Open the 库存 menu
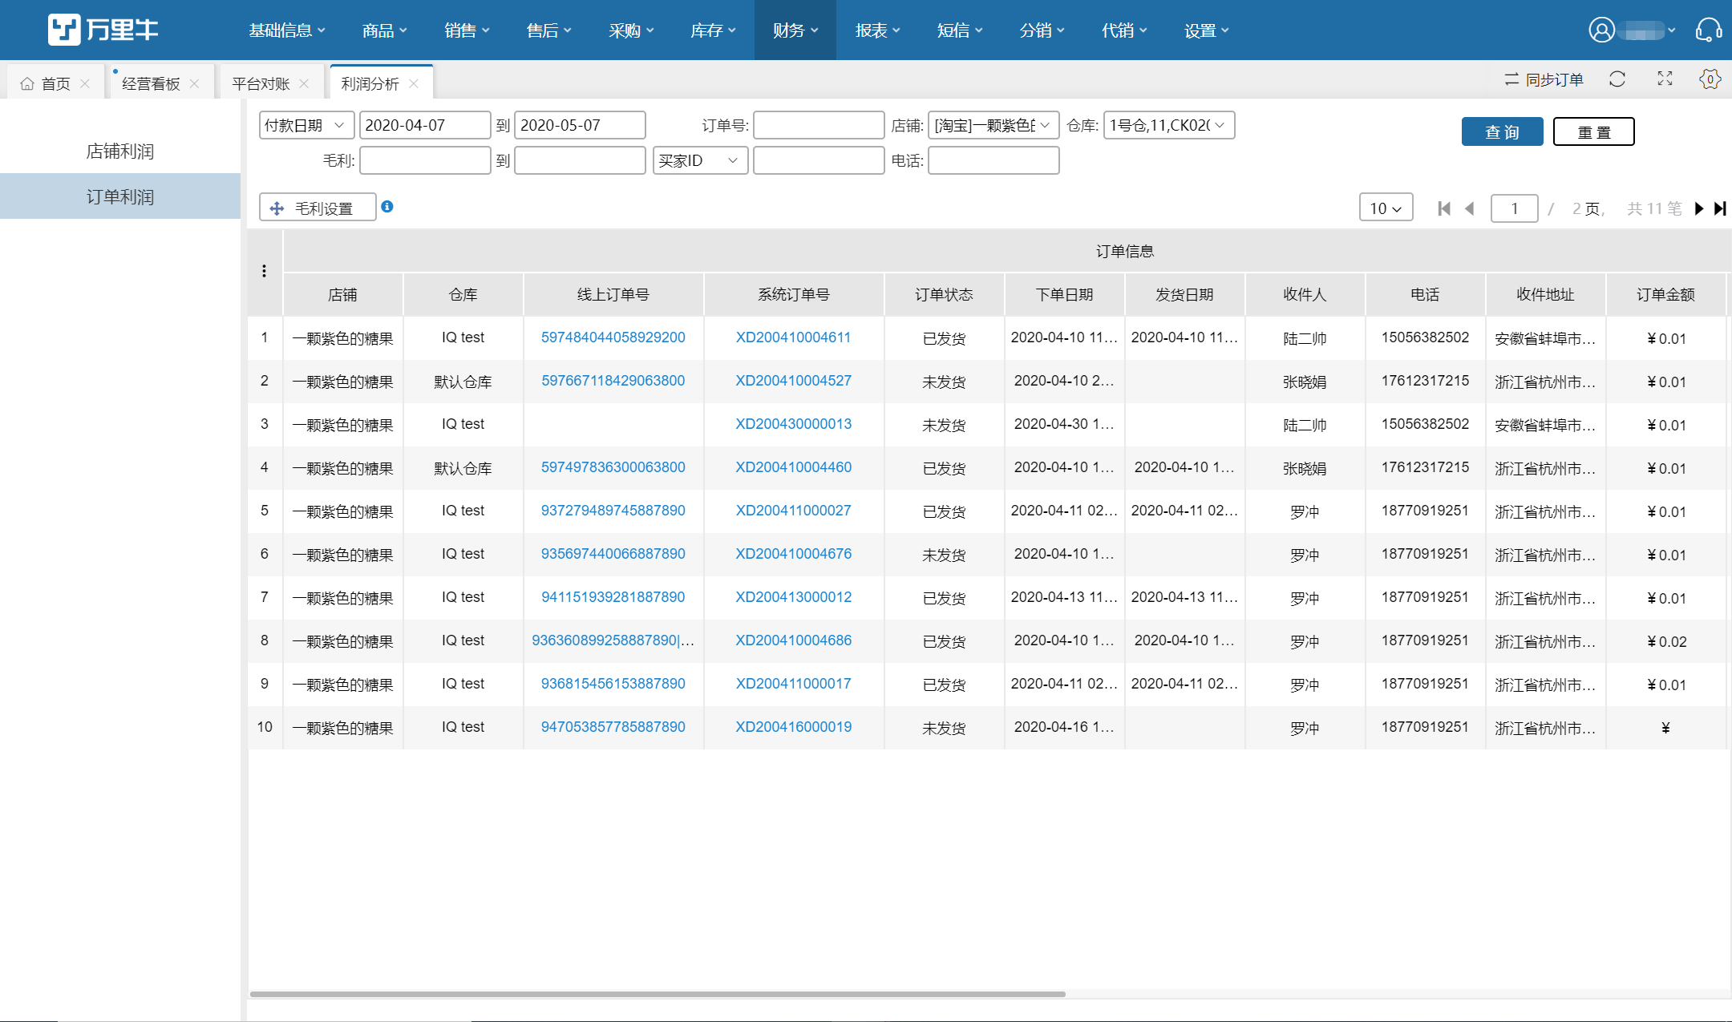The height and width of the screenshot is (1022, 1732). [713, 30]
